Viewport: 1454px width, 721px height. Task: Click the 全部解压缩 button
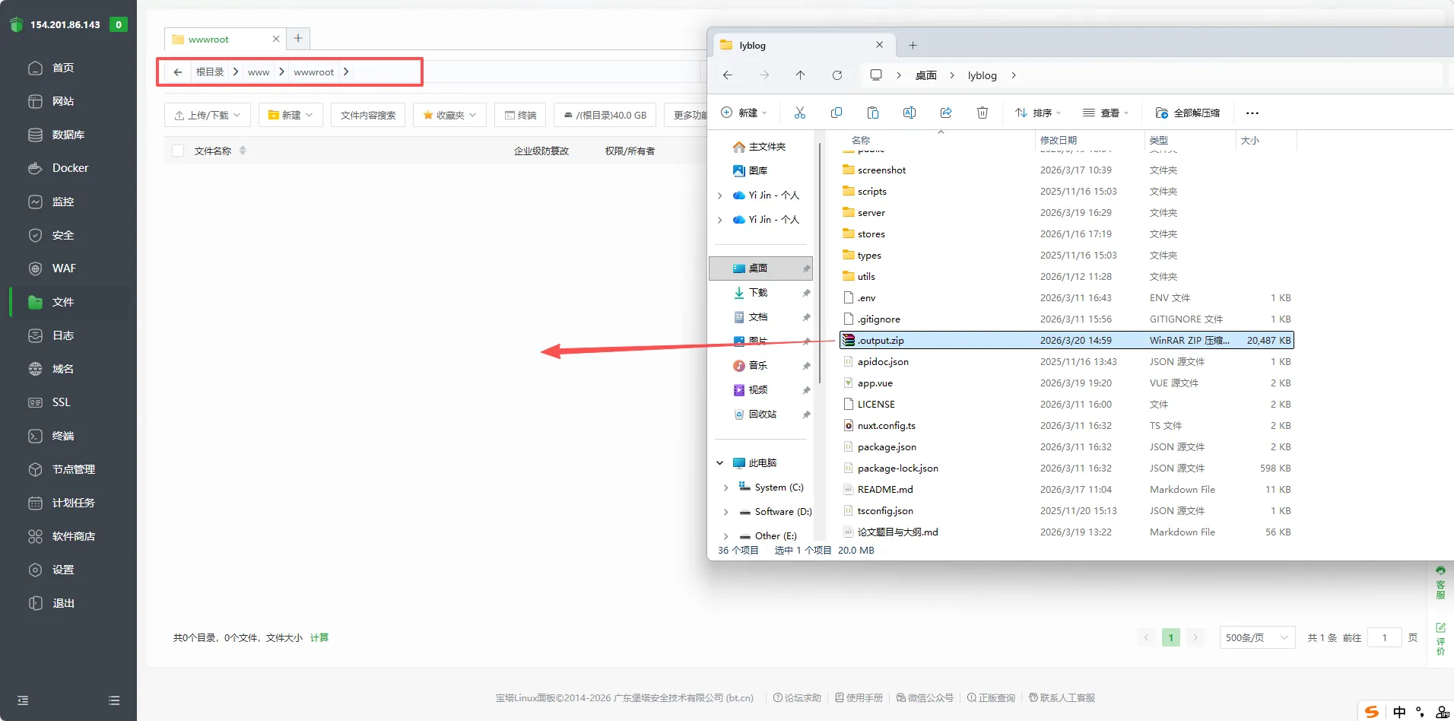coord(1187,113)
